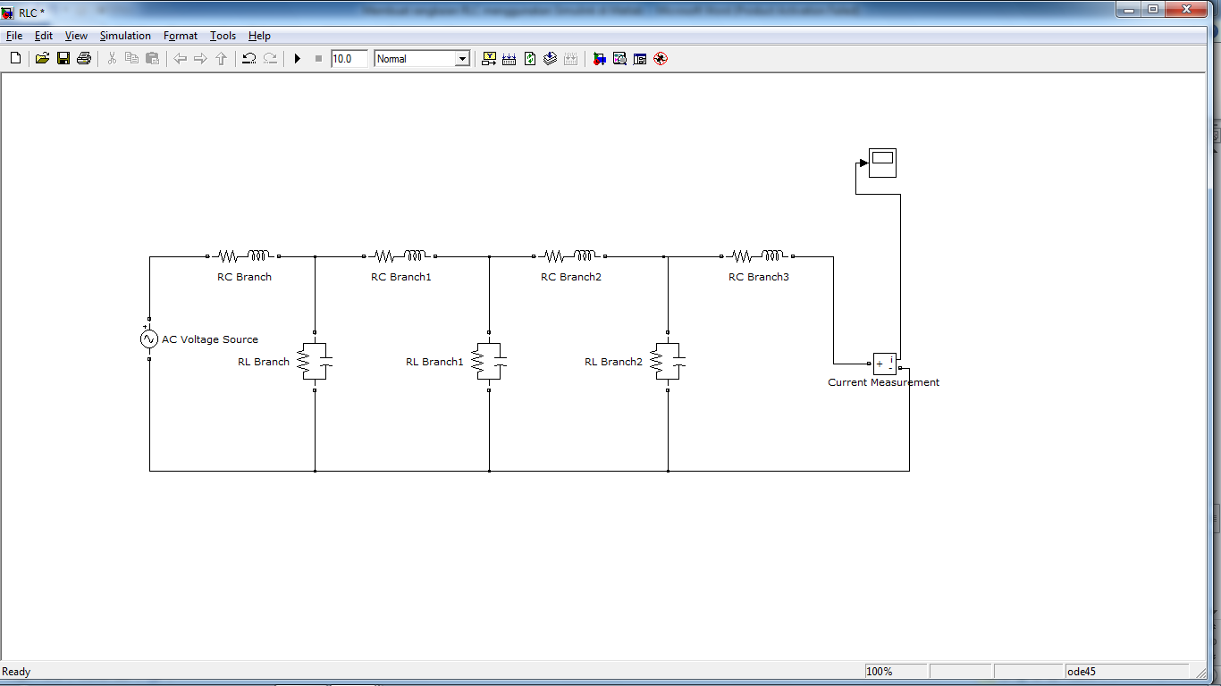
Task: Create a new model
Action: (x=14, y=58)
